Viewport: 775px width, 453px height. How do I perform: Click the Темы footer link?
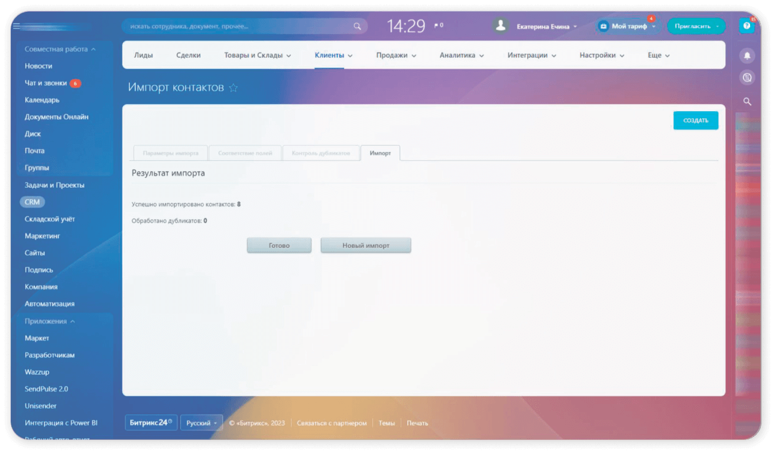(x=387, y=423)
